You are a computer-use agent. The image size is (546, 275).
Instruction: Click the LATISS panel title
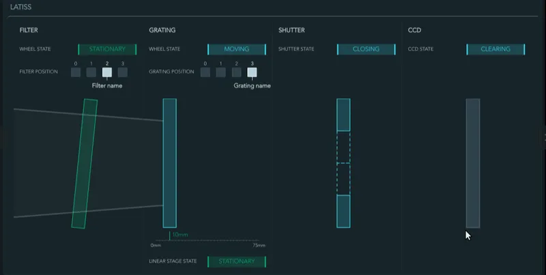[x=20, y=7]
